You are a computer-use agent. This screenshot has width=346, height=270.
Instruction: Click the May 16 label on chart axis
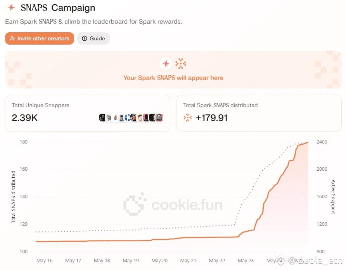[44, 261]
